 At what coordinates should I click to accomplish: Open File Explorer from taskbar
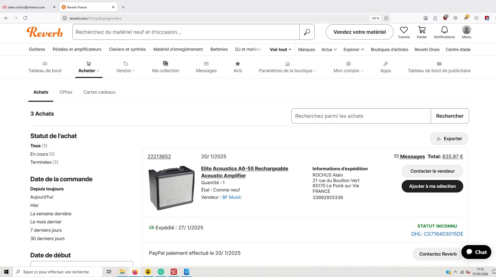[x=122, y=272]
